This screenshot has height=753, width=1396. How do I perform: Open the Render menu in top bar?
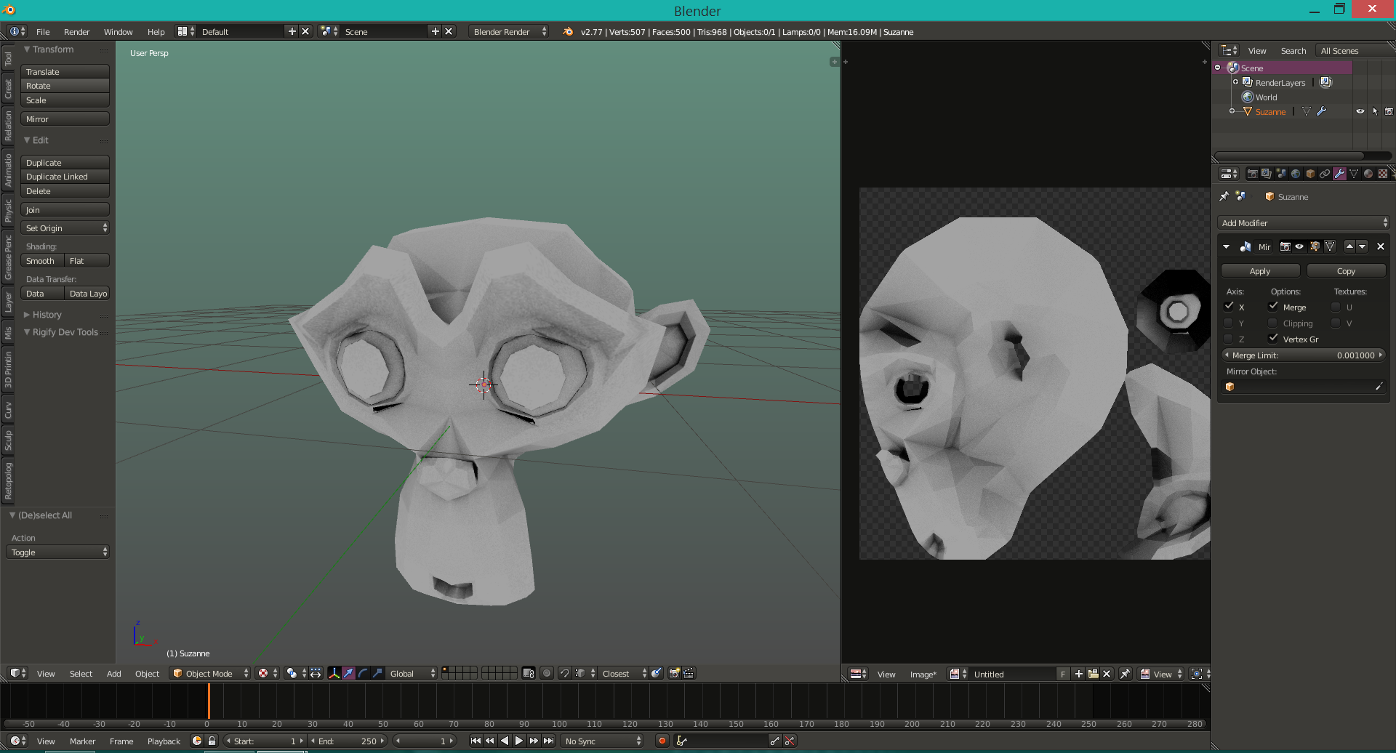click(76, 31)
